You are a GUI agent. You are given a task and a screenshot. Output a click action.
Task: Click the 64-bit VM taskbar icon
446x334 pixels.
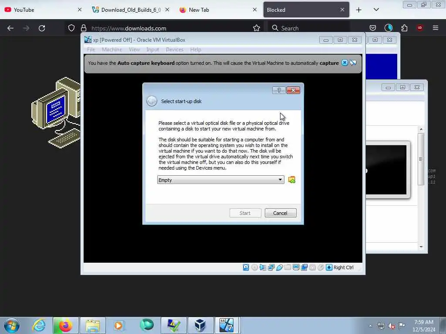(x=226, y=325)
